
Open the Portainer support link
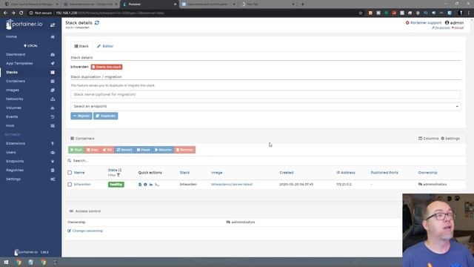click(423, 23)
